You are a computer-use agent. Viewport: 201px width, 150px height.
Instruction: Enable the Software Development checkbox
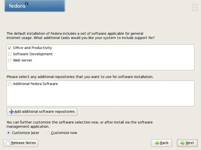pos(10,54)
